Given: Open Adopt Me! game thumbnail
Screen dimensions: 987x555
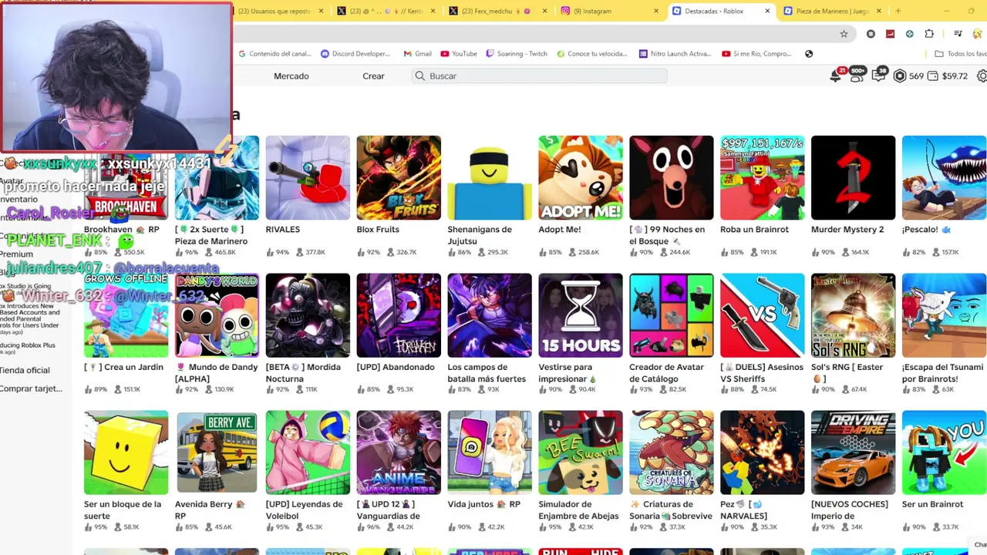Looking at the screenshot, I should point(581,178).
